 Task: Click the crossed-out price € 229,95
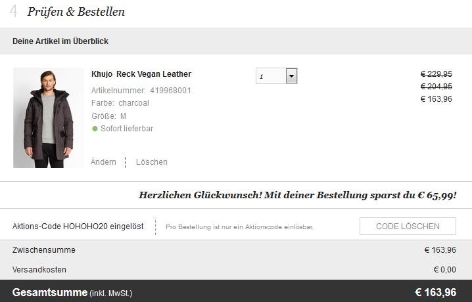438,74
